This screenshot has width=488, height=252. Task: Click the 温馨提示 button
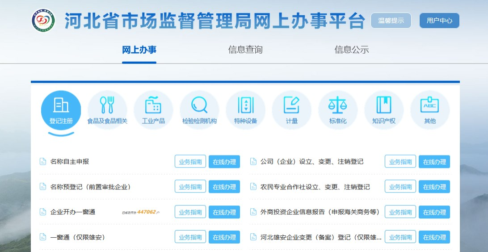coord(391,21)
